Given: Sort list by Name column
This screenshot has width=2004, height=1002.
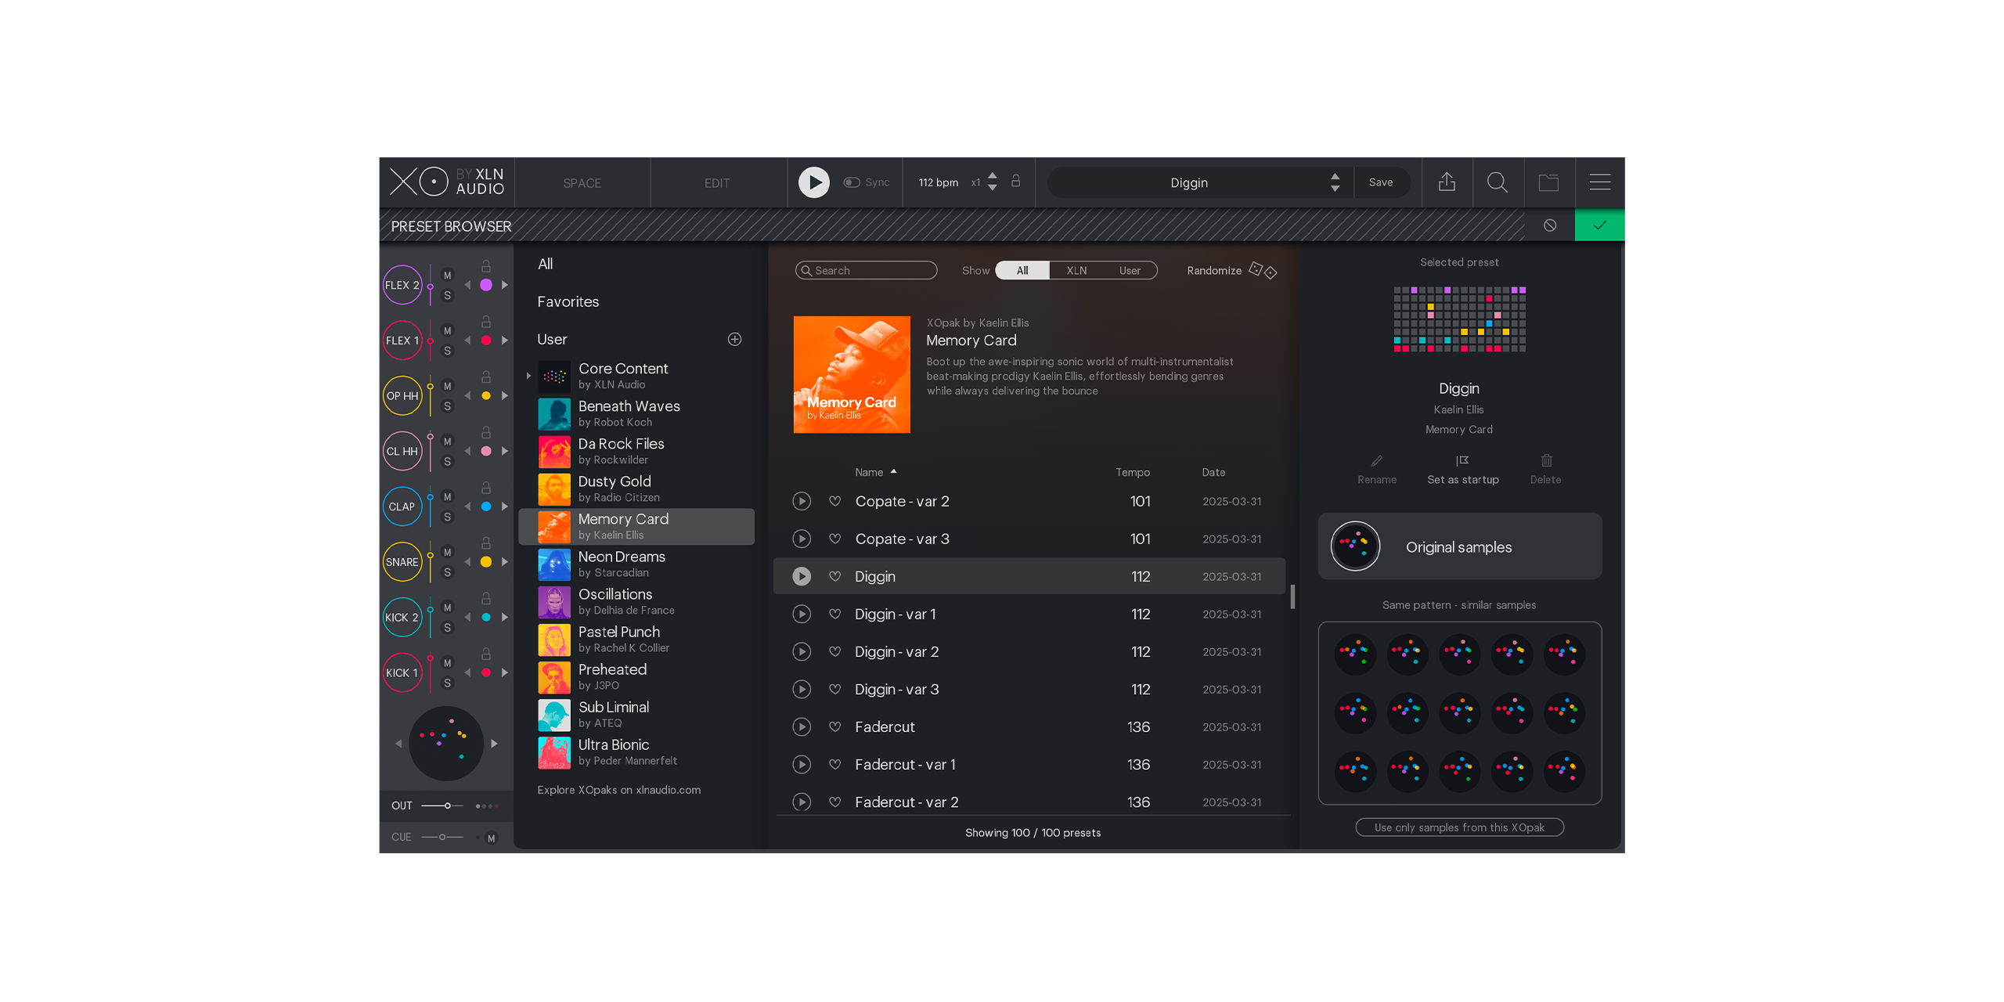Looking at the screenshot, I should [875, 472].
